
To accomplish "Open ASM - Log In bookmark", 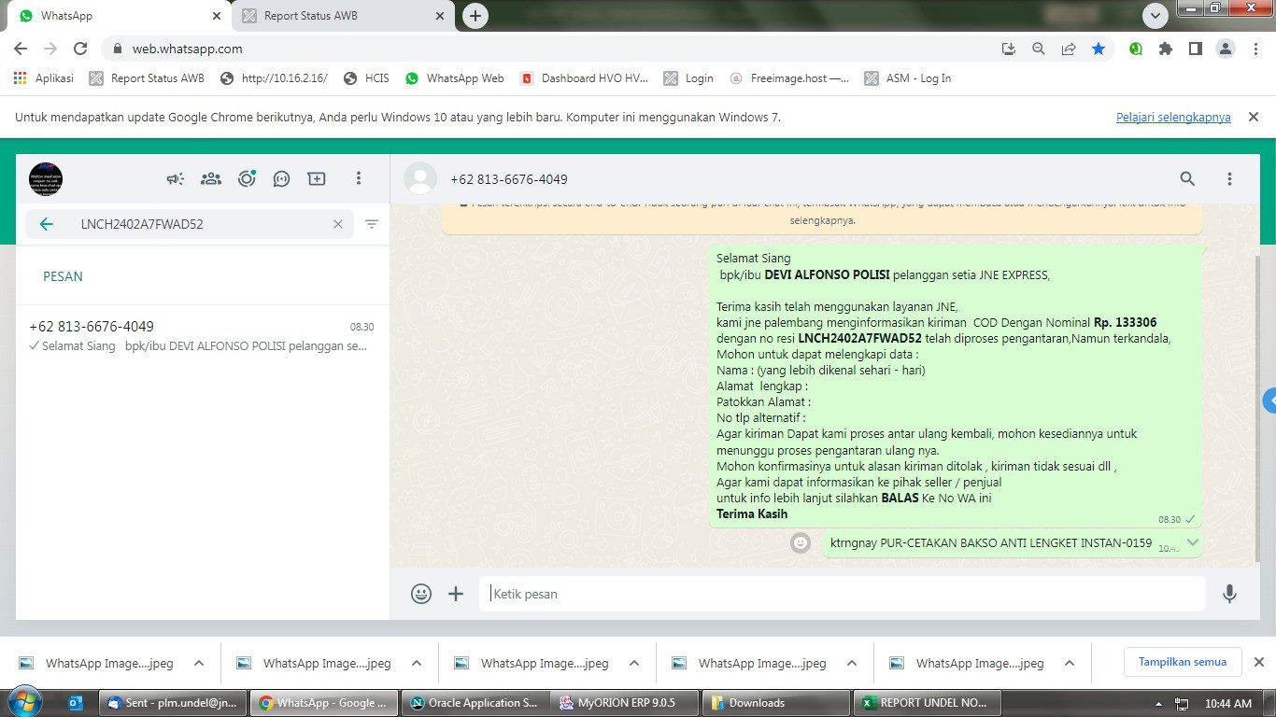I will point(908,78).
